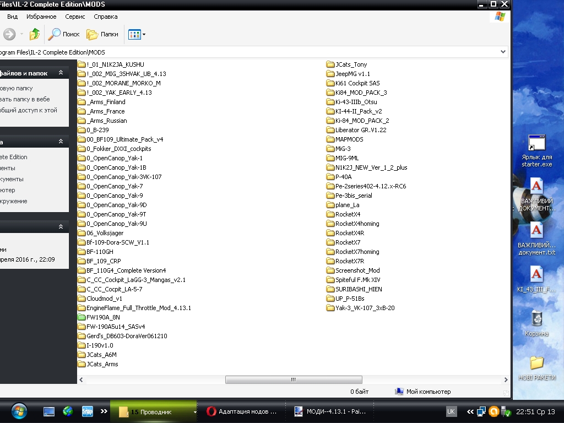This screenshot has height=423, width=564.
Task: Select SURIBASHI_HIEN folder name
Action: (x=359, y=289)
